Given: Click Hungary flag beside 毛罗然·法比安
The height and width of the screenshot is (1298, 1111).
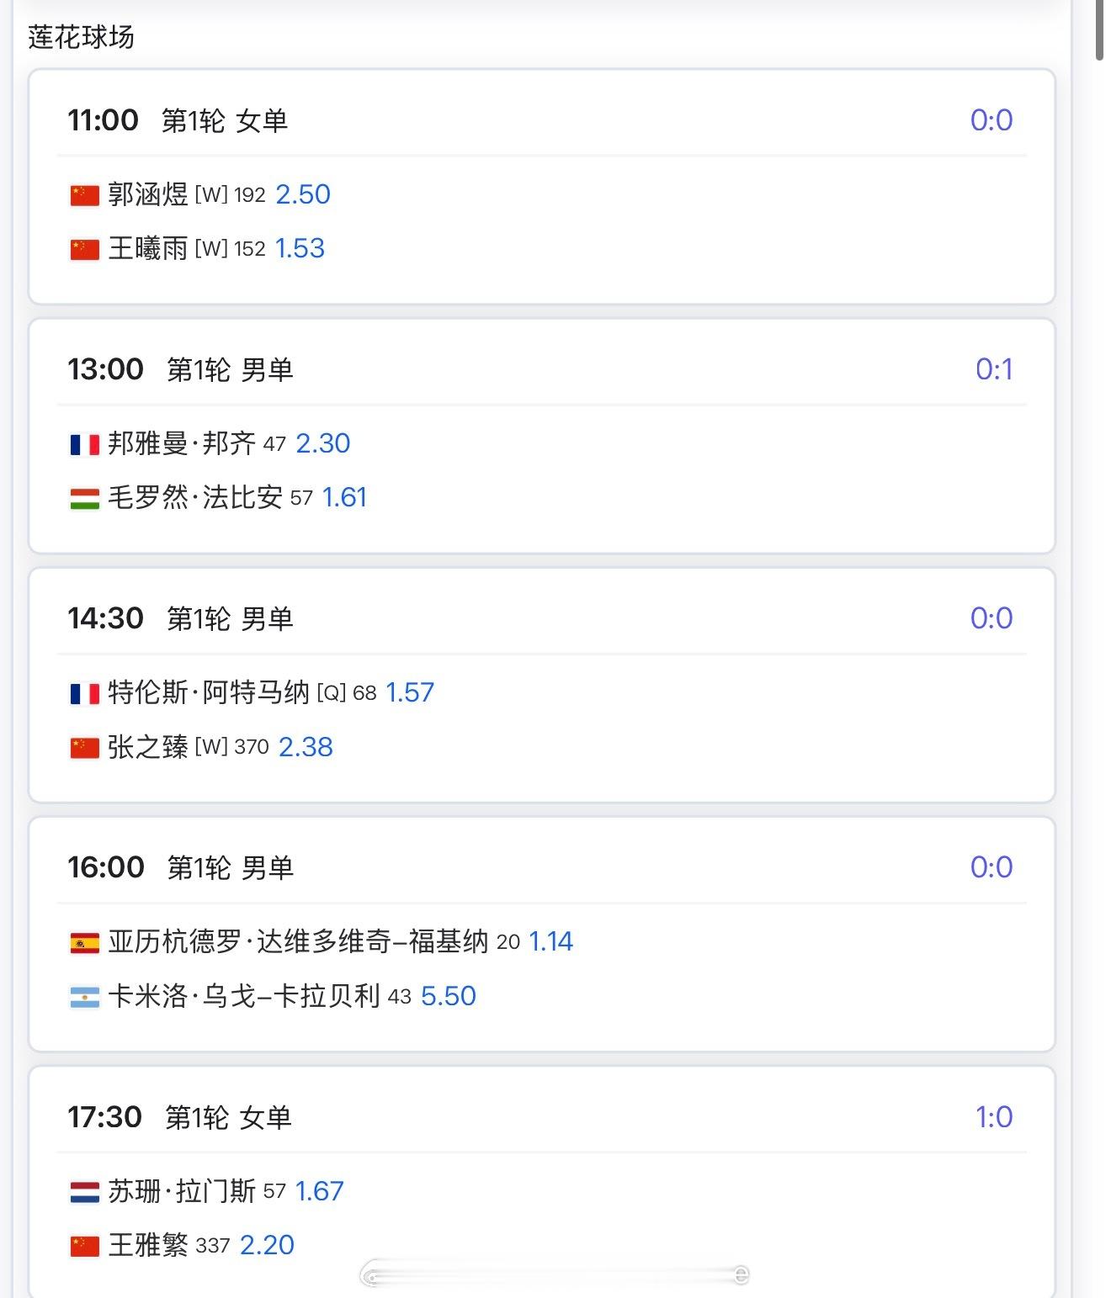Looking at the screenshot, I should [x=84, y=498].
